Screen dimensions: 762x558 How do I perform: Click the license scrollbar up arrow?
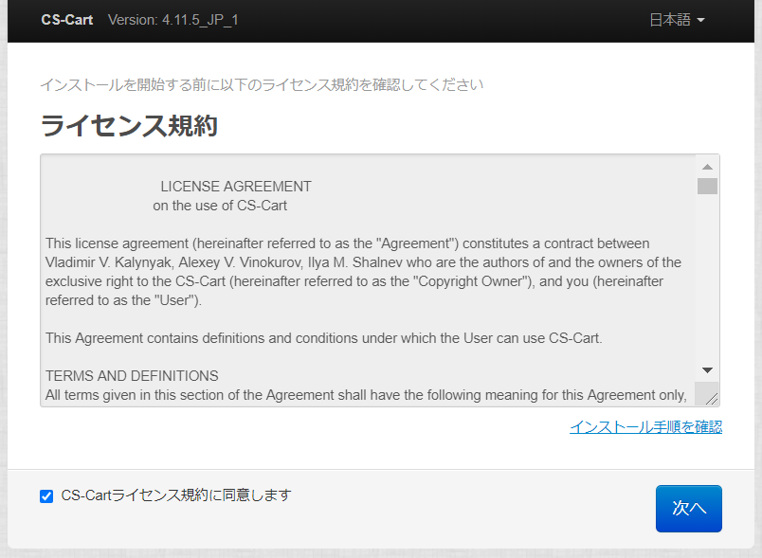(708, 167)
